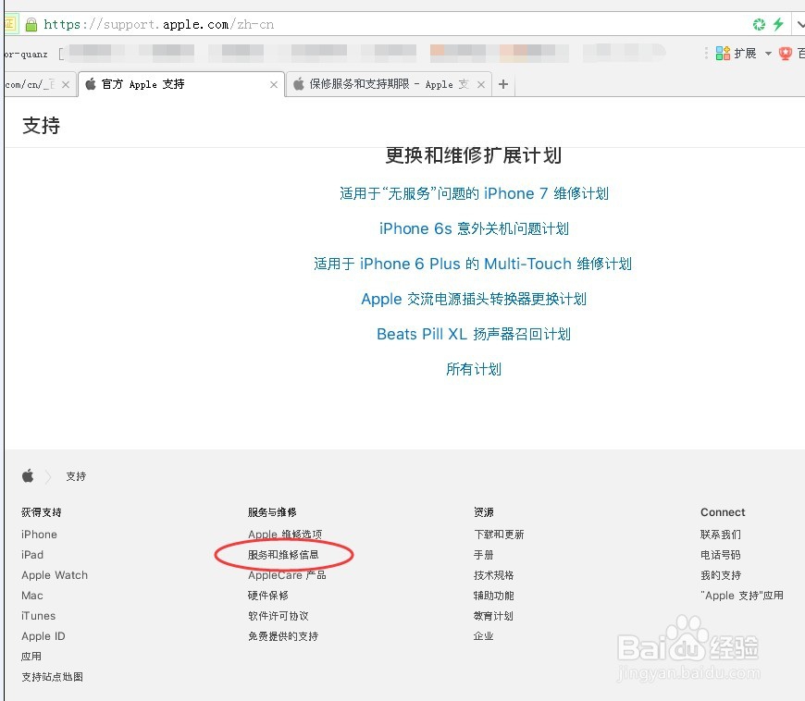805x701 pixels.
Task: Open the 教育计划 link
Action: click(493, 616)
